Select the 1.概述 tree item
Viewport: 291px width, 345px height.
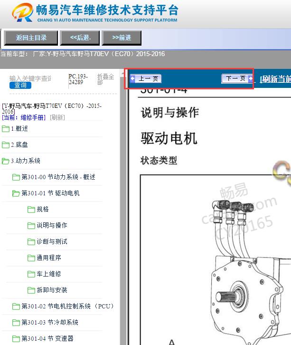pyautogui.click(x=19, y=128)
